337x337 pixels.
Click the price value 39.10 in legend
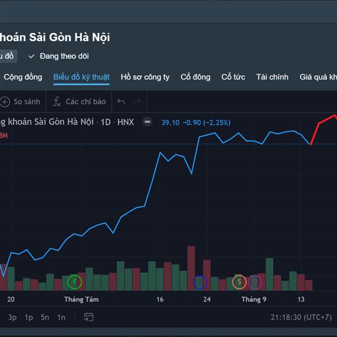click(x=170, y=122)
